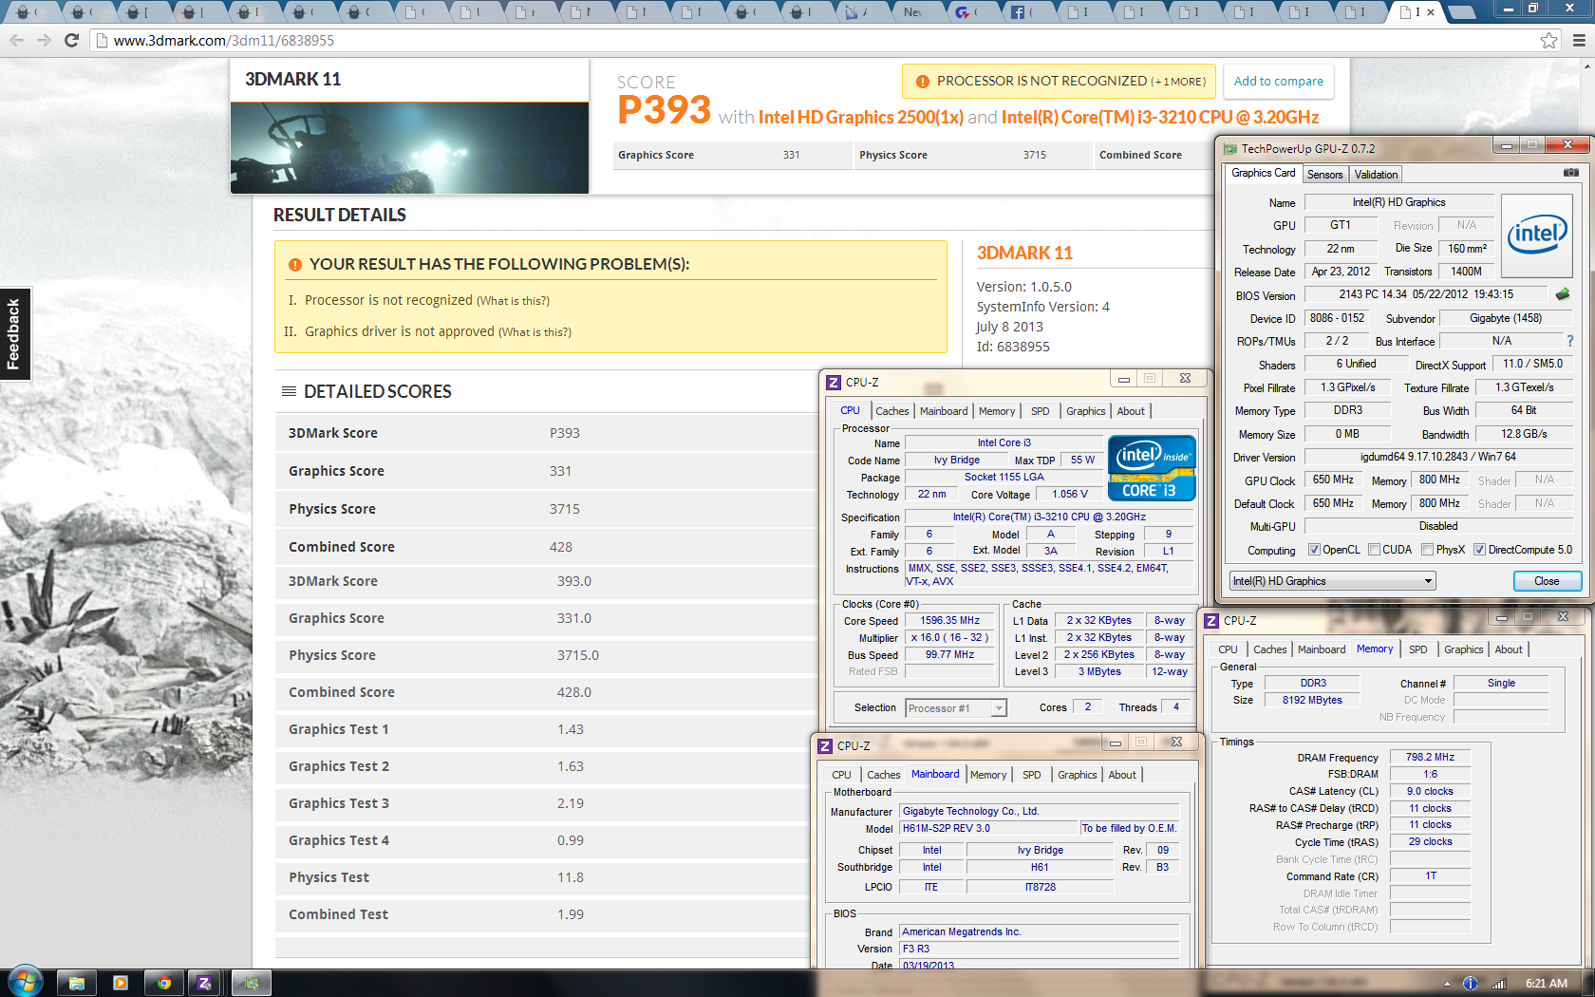This screenshot has width=1595, height=997.
Task: Click the Core Speed value 1596.35 MHz
Action: click(x=949, y=621)
